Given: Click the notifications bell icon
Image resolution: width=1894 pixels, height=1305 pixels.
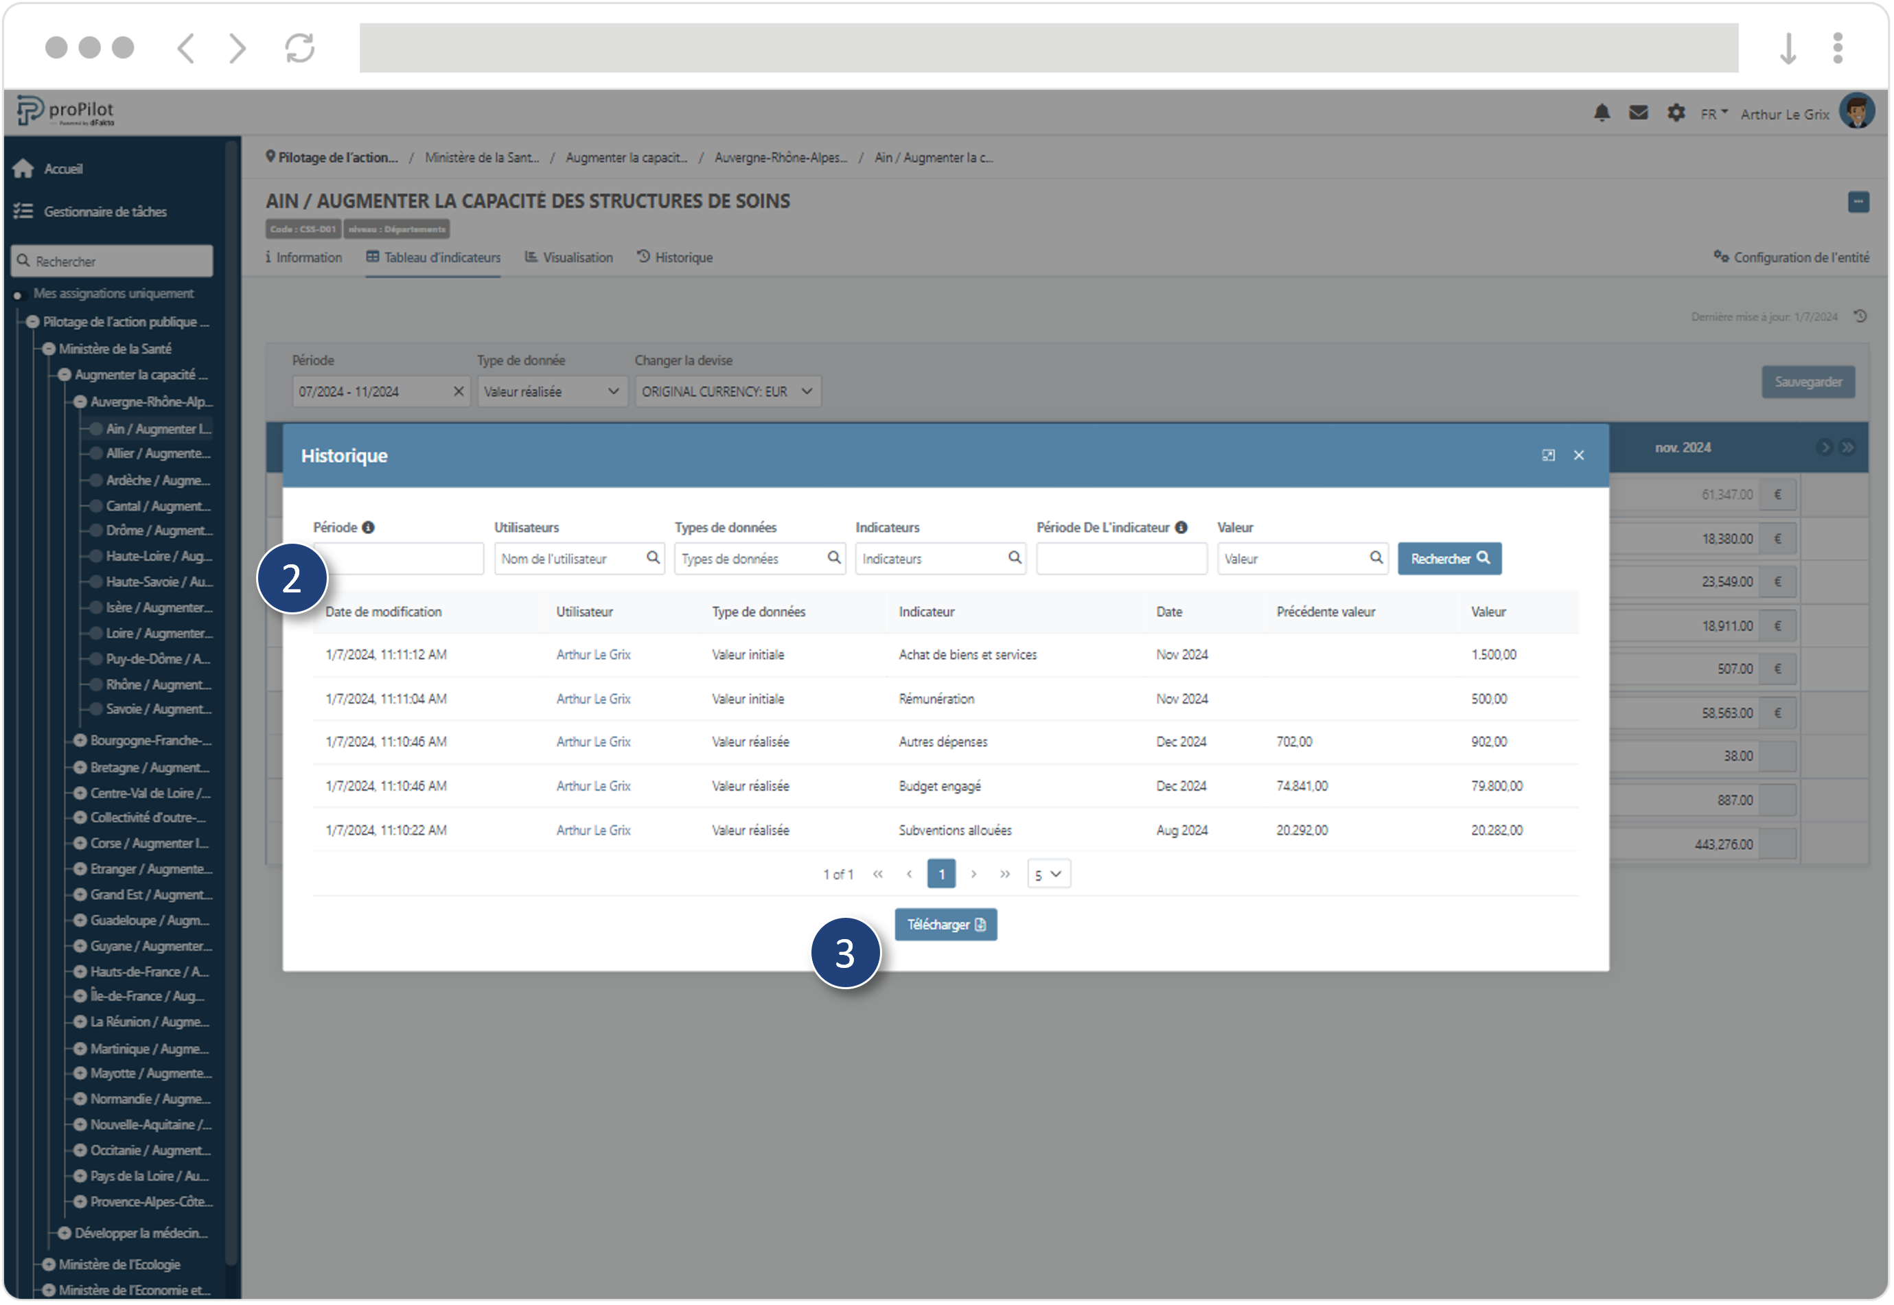Looking at the screenshot, I should pos(1602,113).
